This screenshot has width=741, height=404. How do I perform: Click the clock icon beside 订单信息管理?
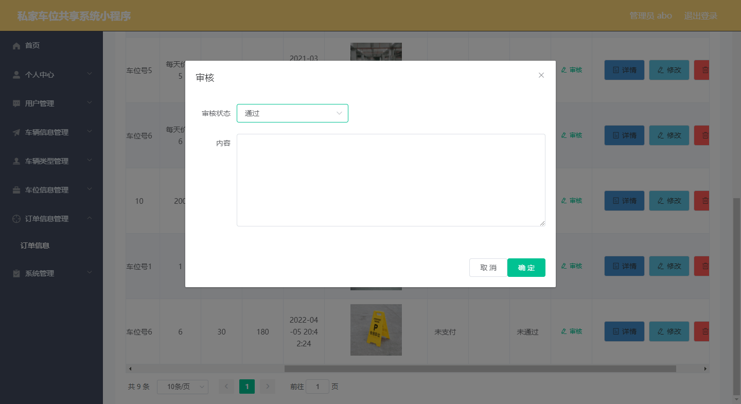(16, 218)
